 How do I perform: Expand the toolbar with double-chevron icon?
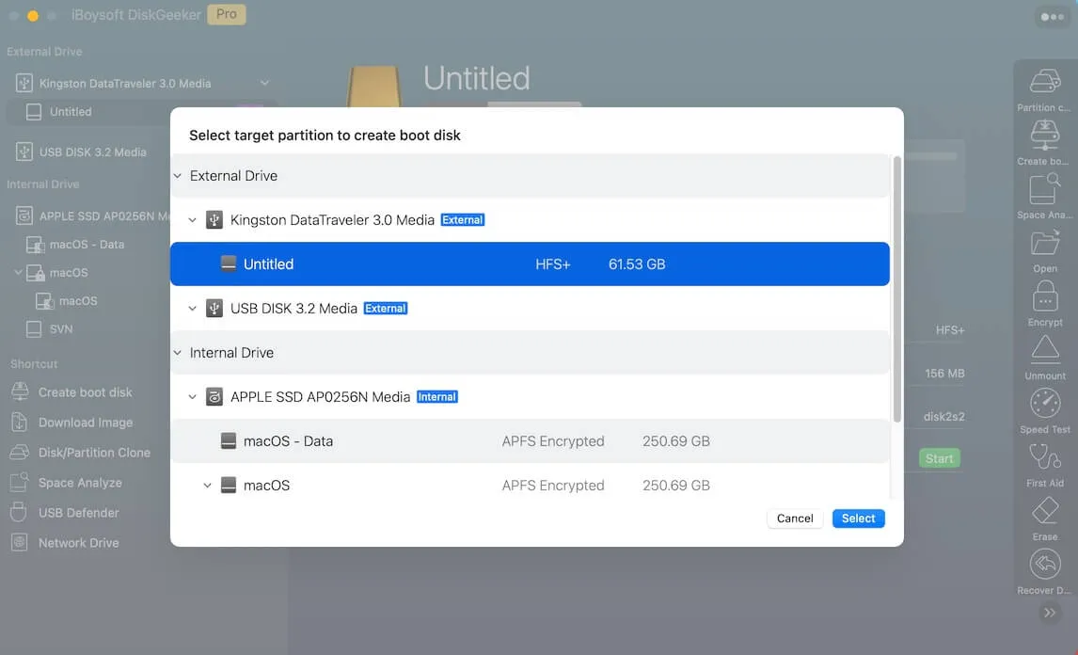pyautogui.click(x=1049, y=613)
